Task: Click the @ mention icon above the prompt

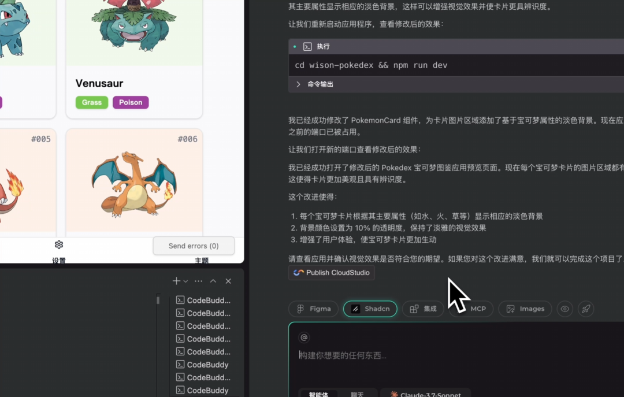Action: [x=304, y=337]
